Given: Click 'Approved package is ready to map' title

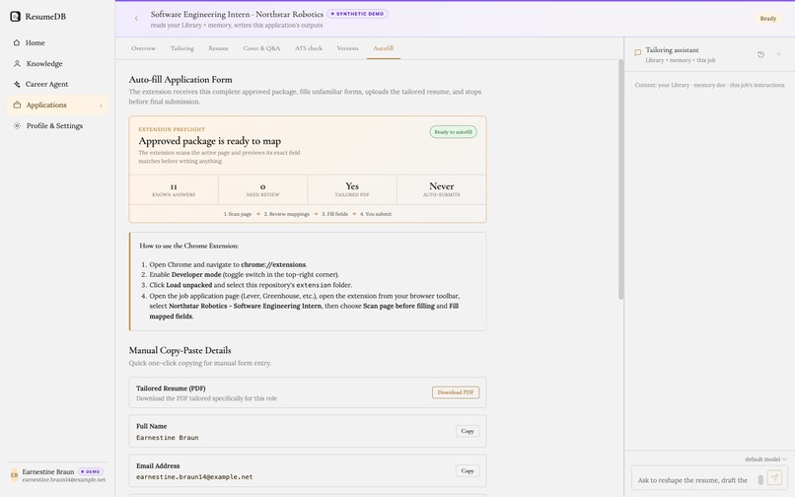Looking at the screenshot, I should click(209, 141).
